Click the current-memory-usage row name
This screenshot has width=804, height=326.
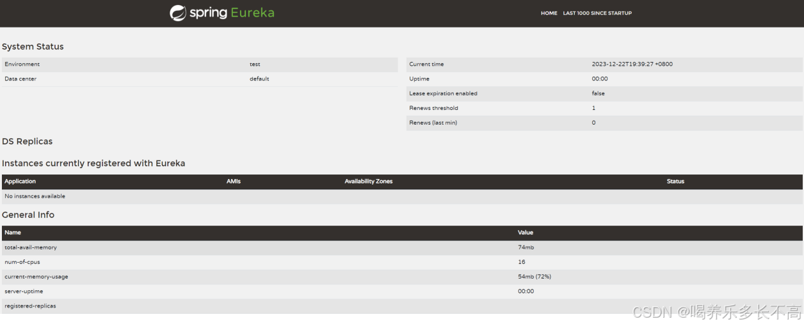36,277
